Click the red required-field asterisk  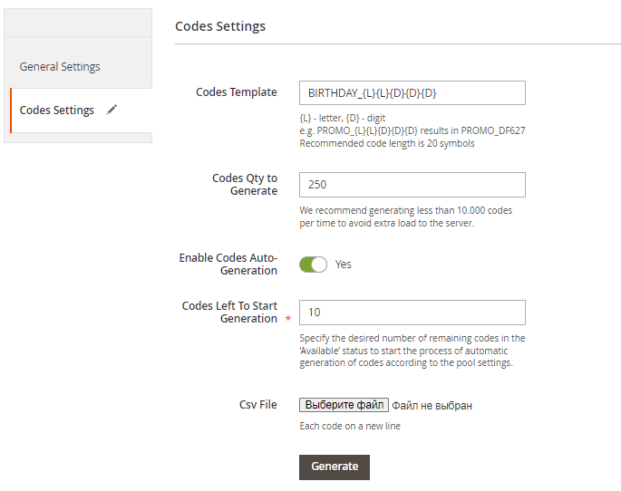point(288,319)
